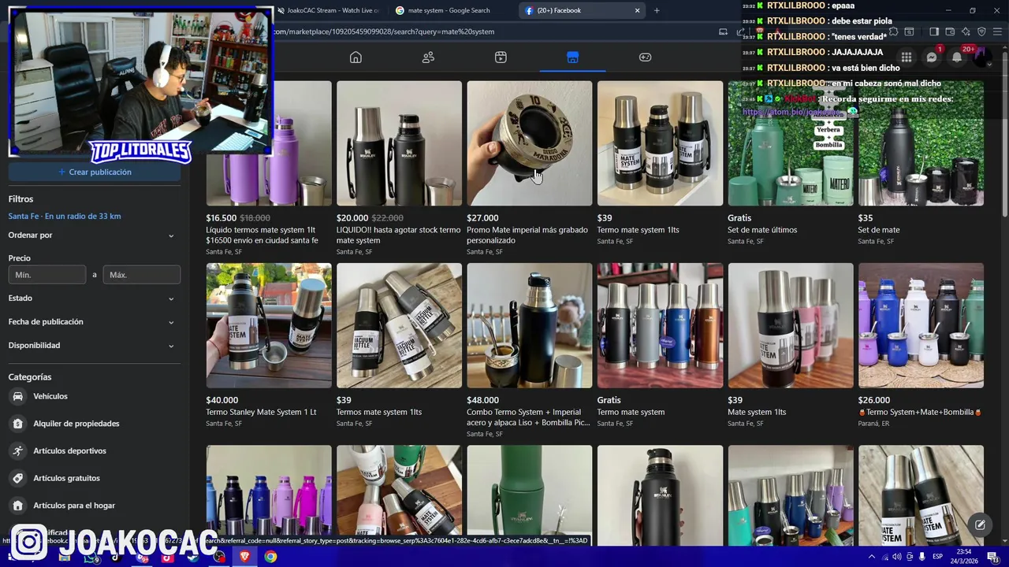Click Chrome icon in taskbar

click(270, 557)
